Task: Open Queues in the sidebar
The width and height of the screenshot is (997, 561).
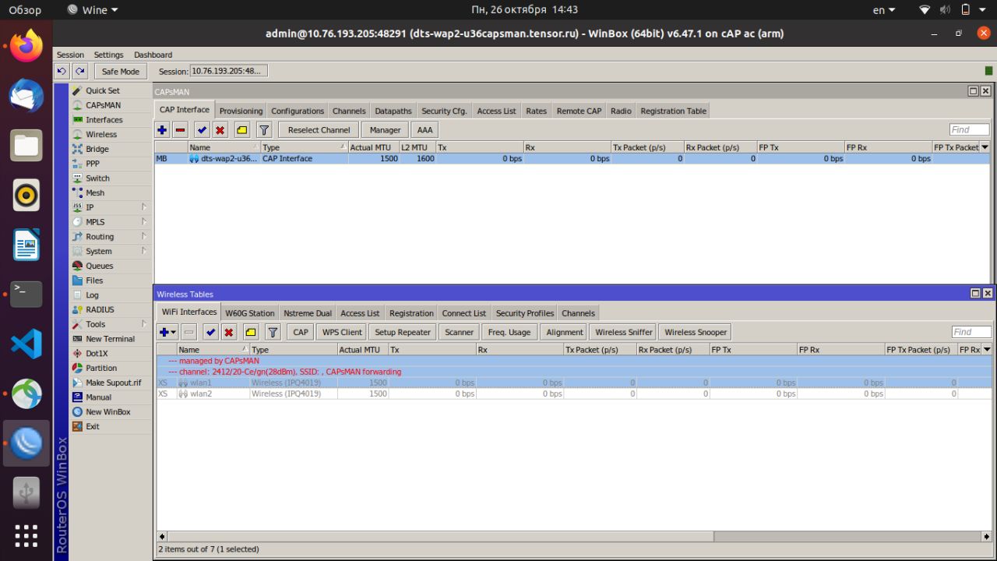Action: click(x=99, y=266)
